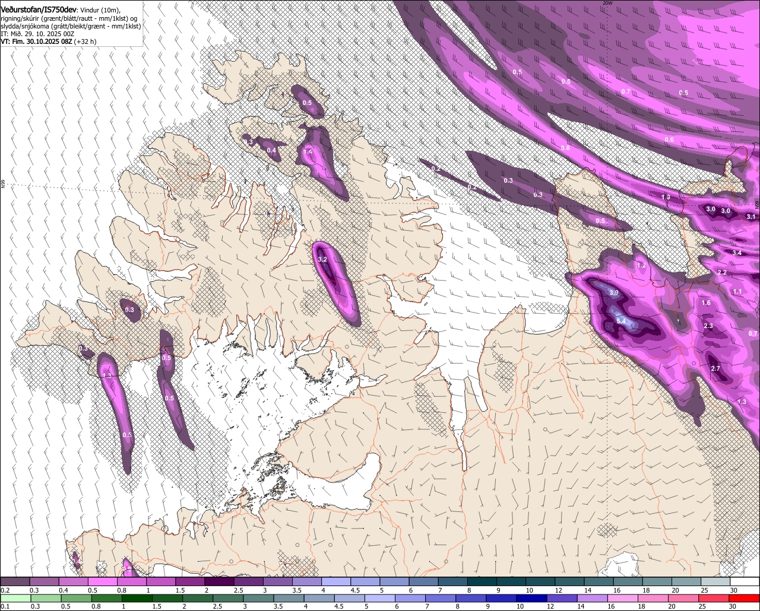This screenshot has height=611, width=760.
Task: Click the bottom-row legend swatch starting at 16
Action: 623,598
